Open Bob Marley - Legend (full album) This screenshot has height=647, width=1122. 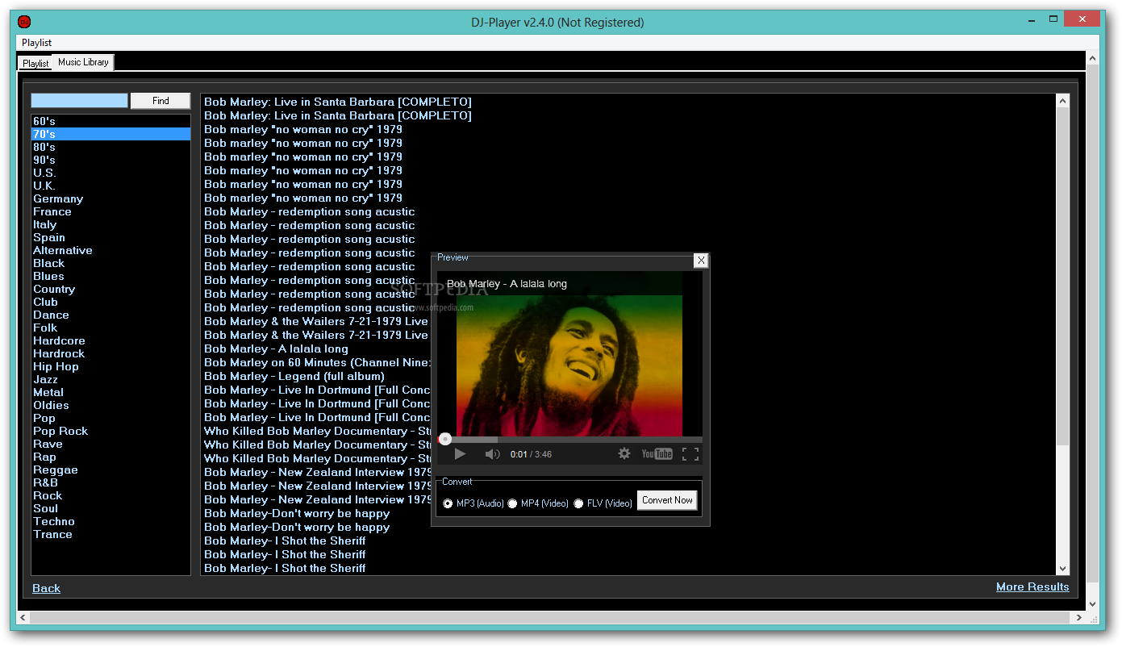click(x=294, y=376)
